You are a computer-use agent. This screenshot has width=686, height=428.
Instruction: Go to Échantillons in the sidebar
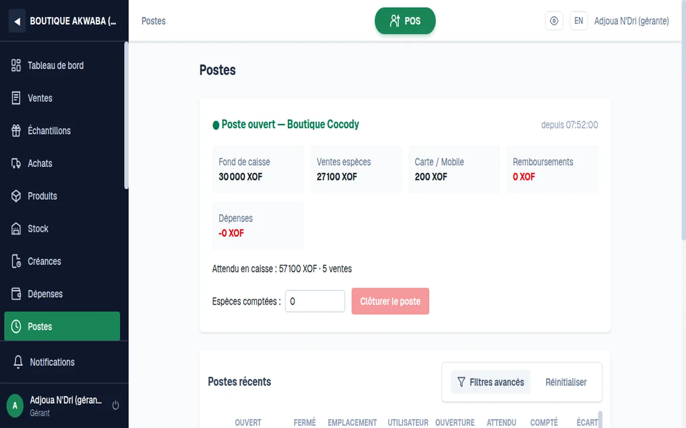pos(62,131)
